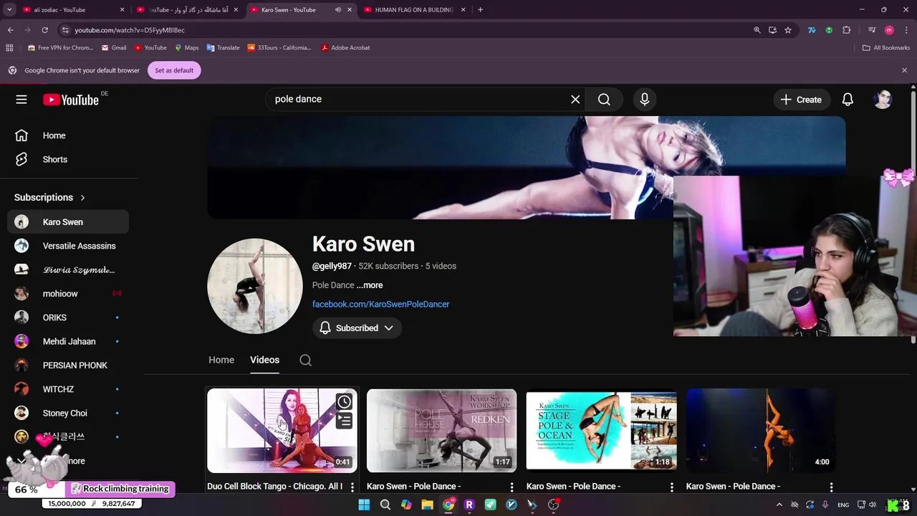Click the Karo Swen channel avatar
The width and height of the screenshot is (917, 516).
(x=255, y=286)
